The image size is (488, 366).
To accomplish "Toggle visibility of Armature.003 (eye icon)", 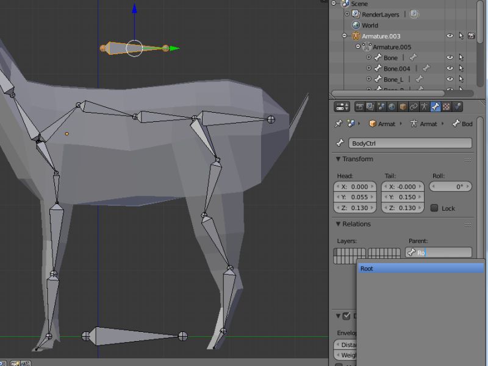I will point(449,35).
